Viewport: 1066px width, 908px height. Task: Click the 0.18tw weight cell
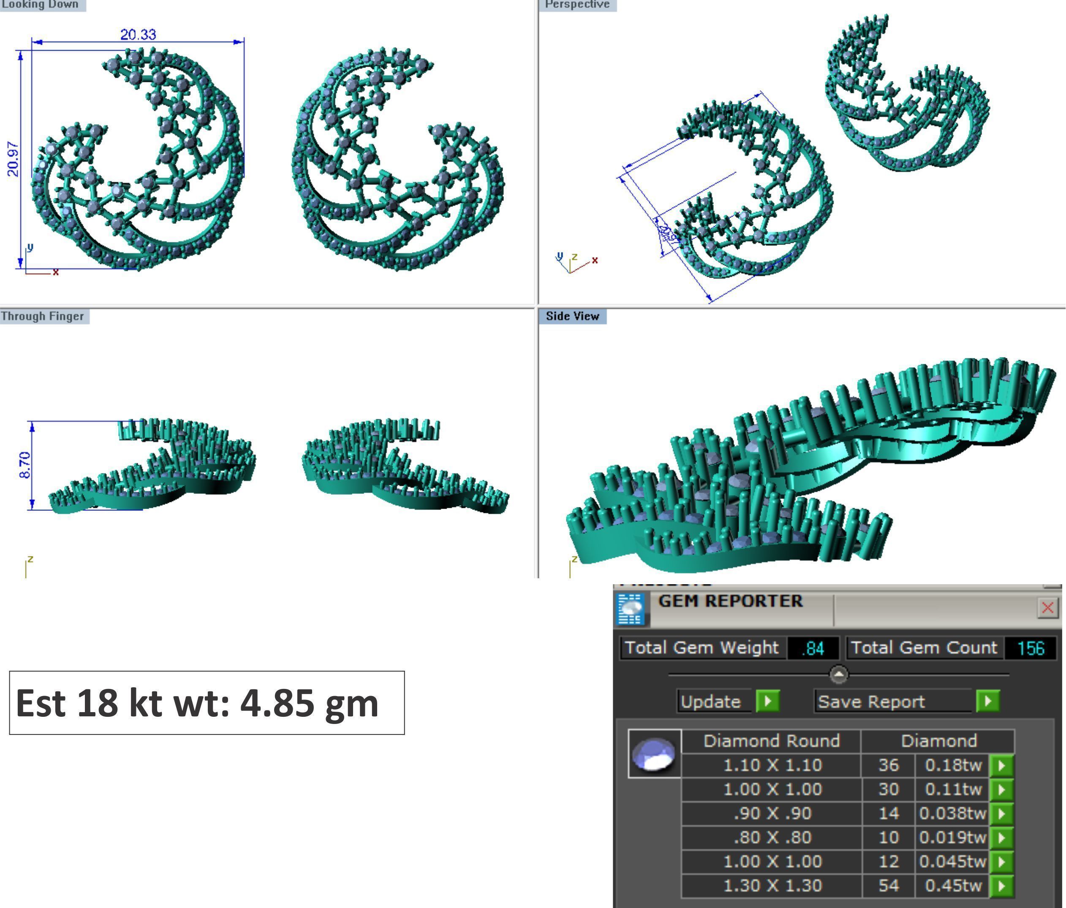(953, 766)
